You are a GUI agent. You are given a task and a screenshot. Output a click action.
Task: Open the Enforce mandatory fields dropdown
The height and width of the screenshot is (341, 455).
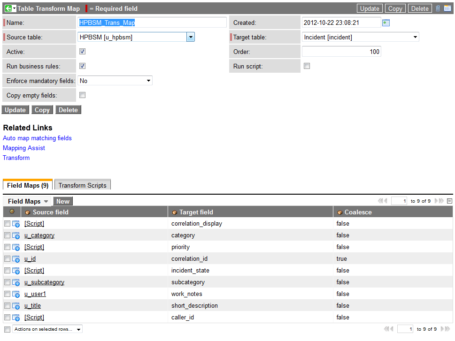[115, 81]
